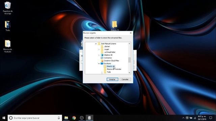
Task: Select Creative Cloud Files folder
Action: tap(111, 61)
